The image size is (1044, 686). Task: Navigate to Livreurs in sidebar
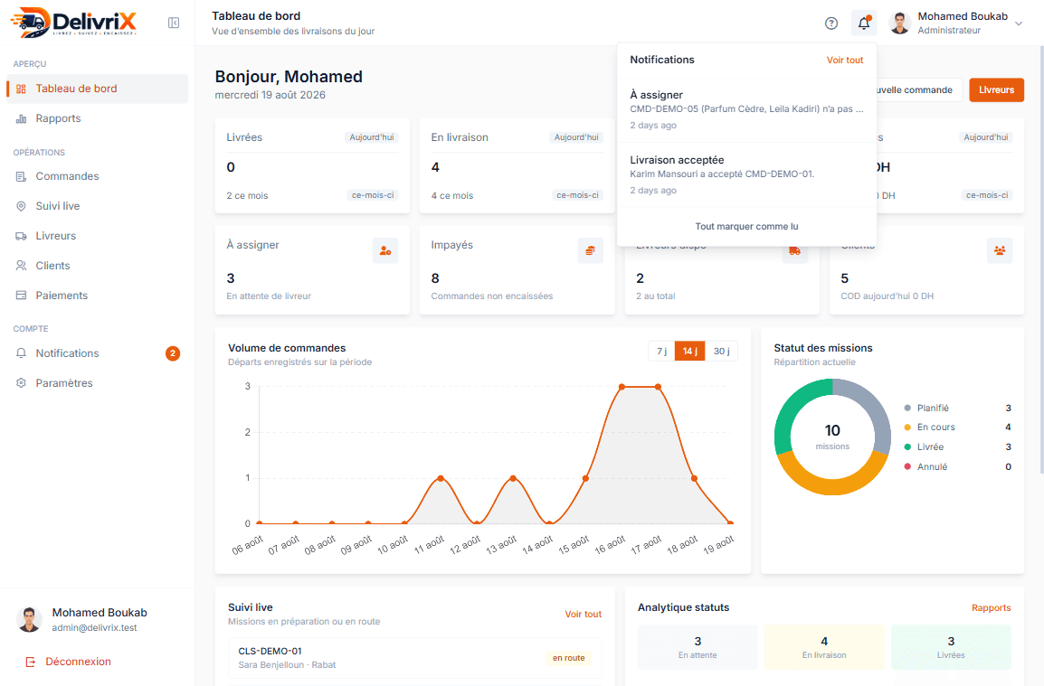[97, 236]
